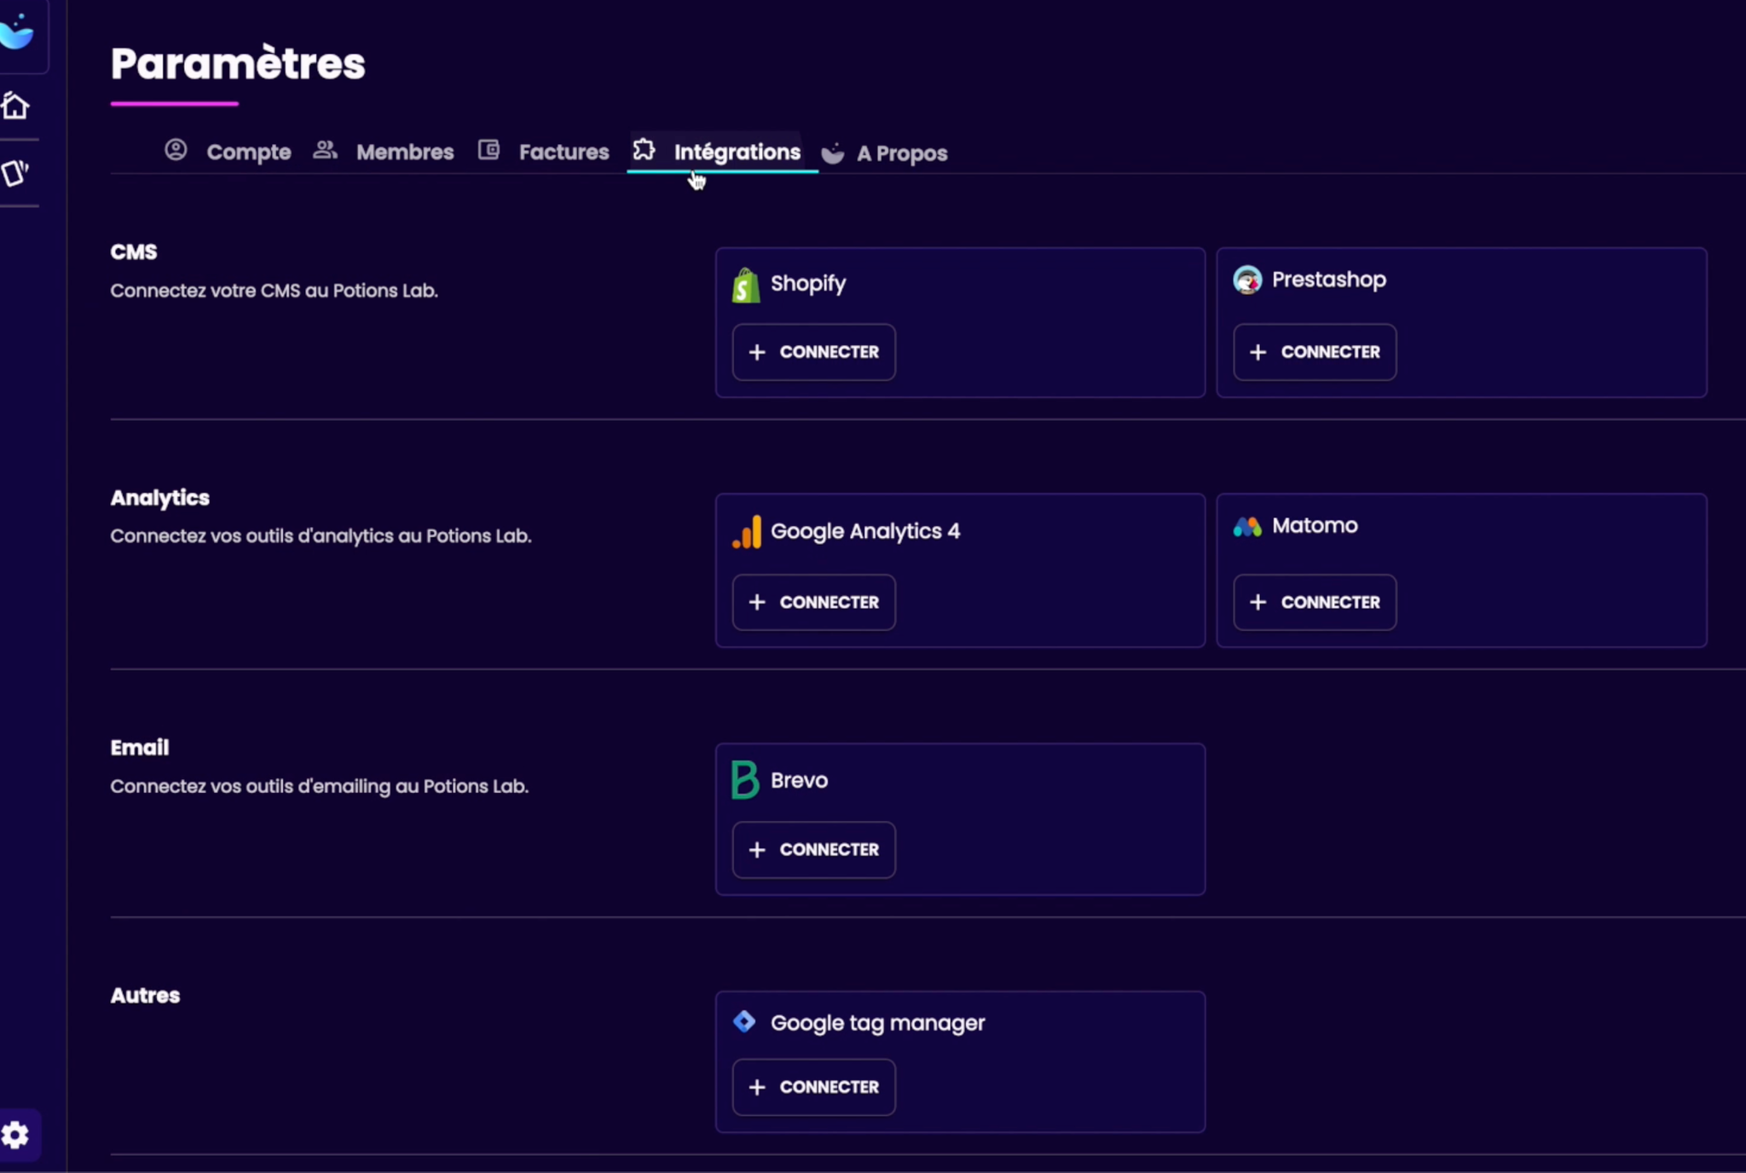Click the Shopify card title

pyautogui.click(x=808, y=284)
